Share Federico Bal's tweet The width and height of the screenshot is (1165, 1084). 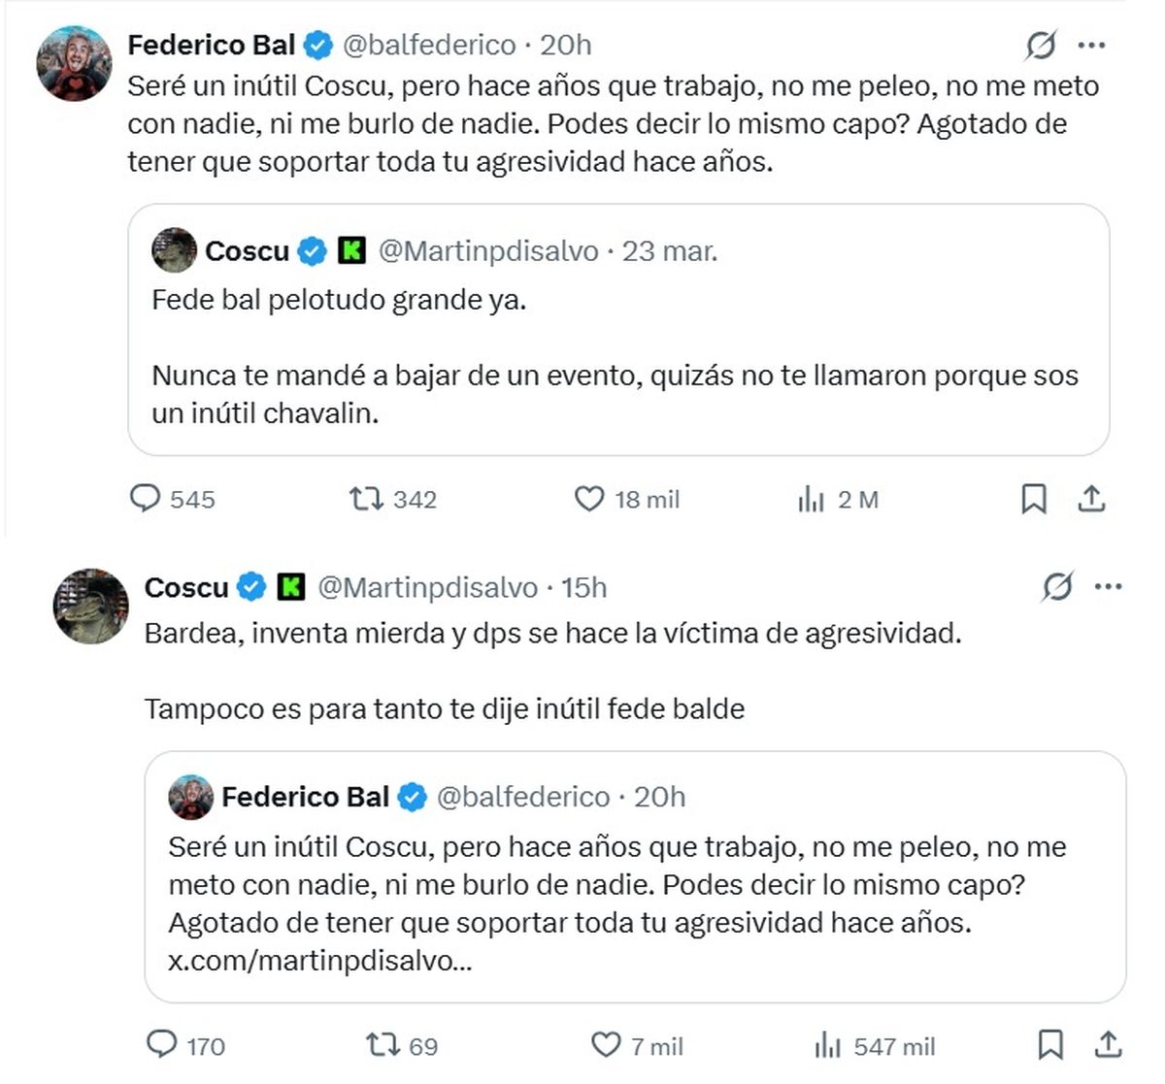1091,499
